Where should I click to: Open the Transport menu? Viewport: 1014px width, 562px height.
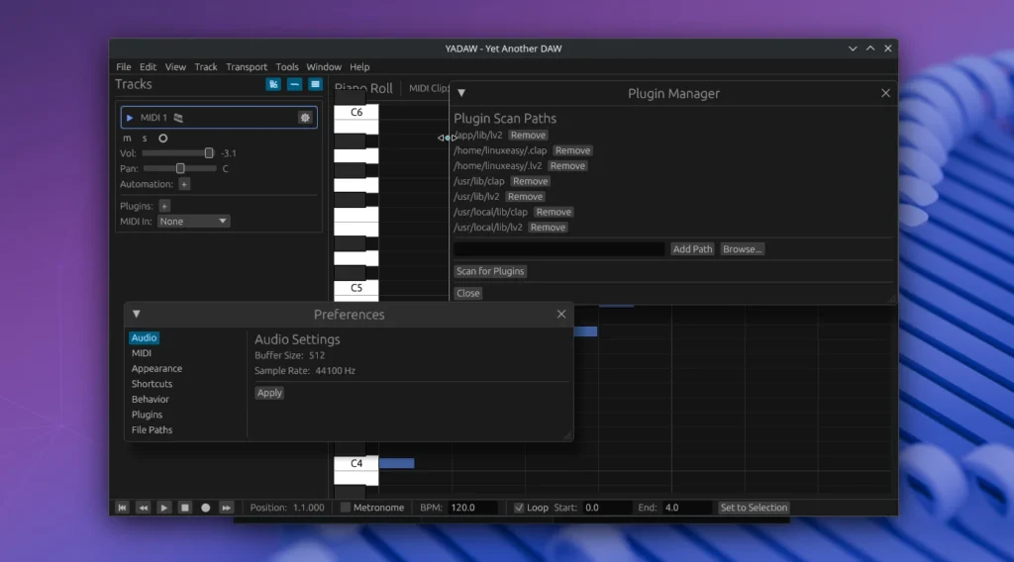pyautogui.click(x=247, y=67)
